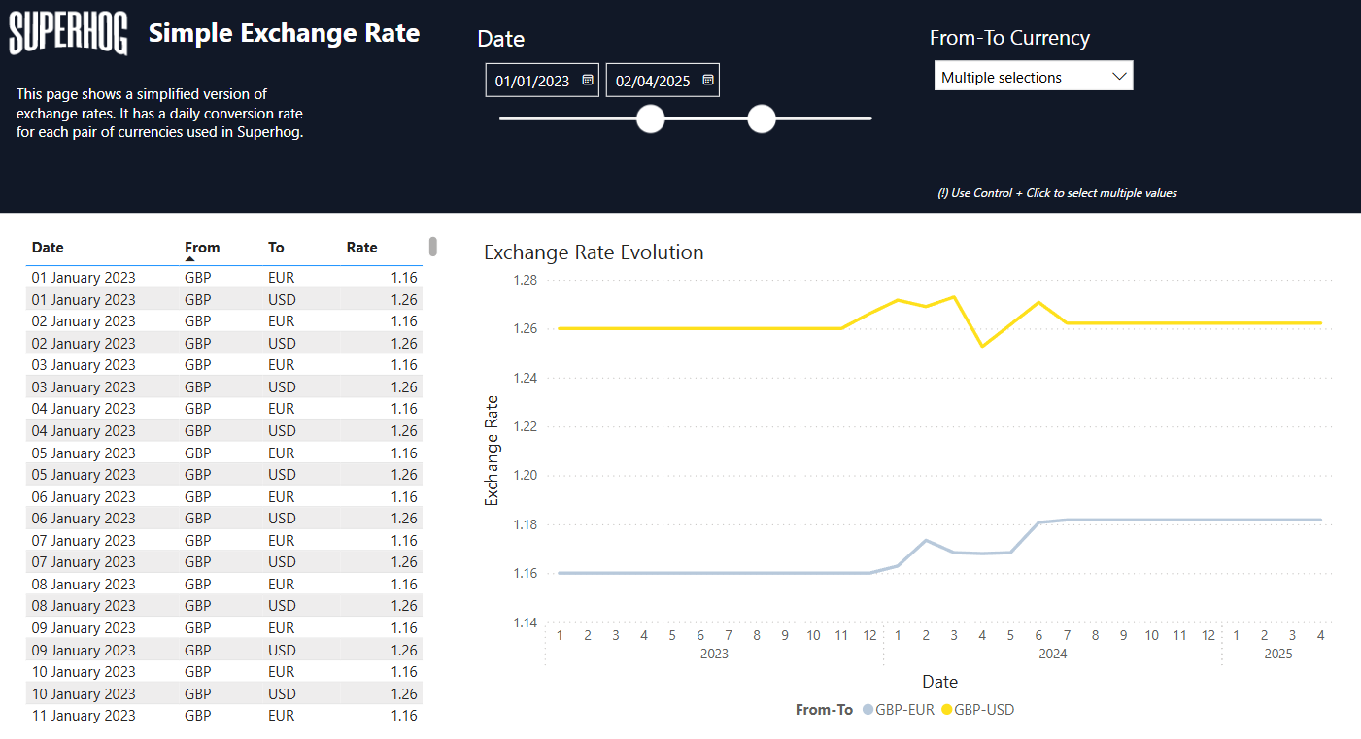The image size is (1361, 739).
Task: Click the dropdown chevron in currency selector
Action: (x=1118, y=77)
